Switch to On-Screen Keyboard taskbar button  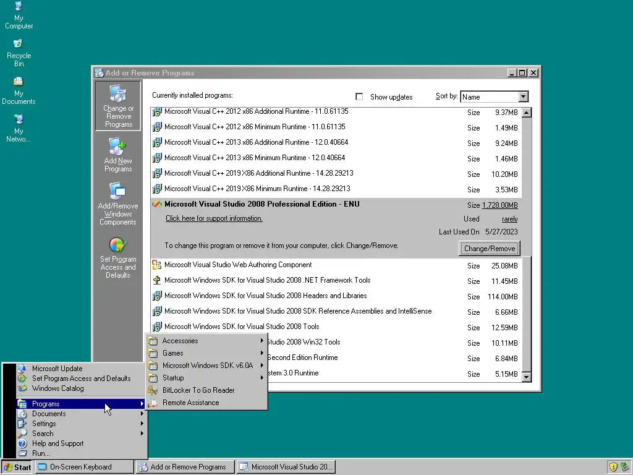[x=84, y=467]
